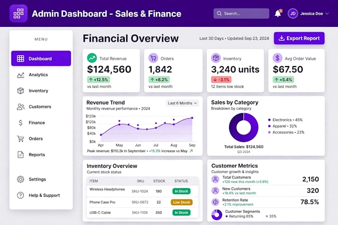
Task: Click the -3.1% inventory badge
Action: (221, 79)
